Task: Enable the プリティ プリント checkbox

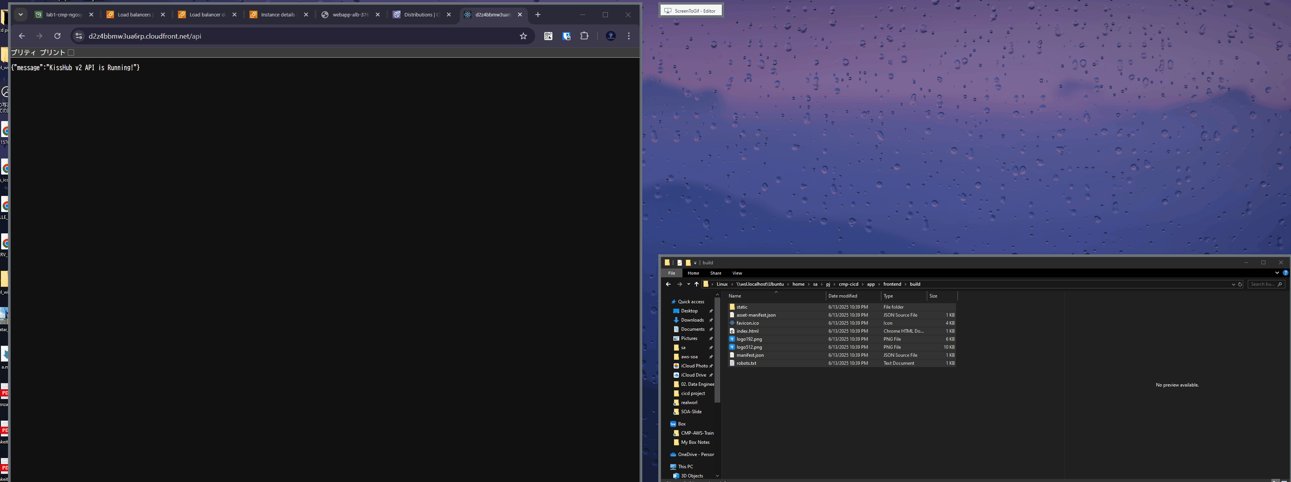Action: pyautogui.click(x=71, y=53)
